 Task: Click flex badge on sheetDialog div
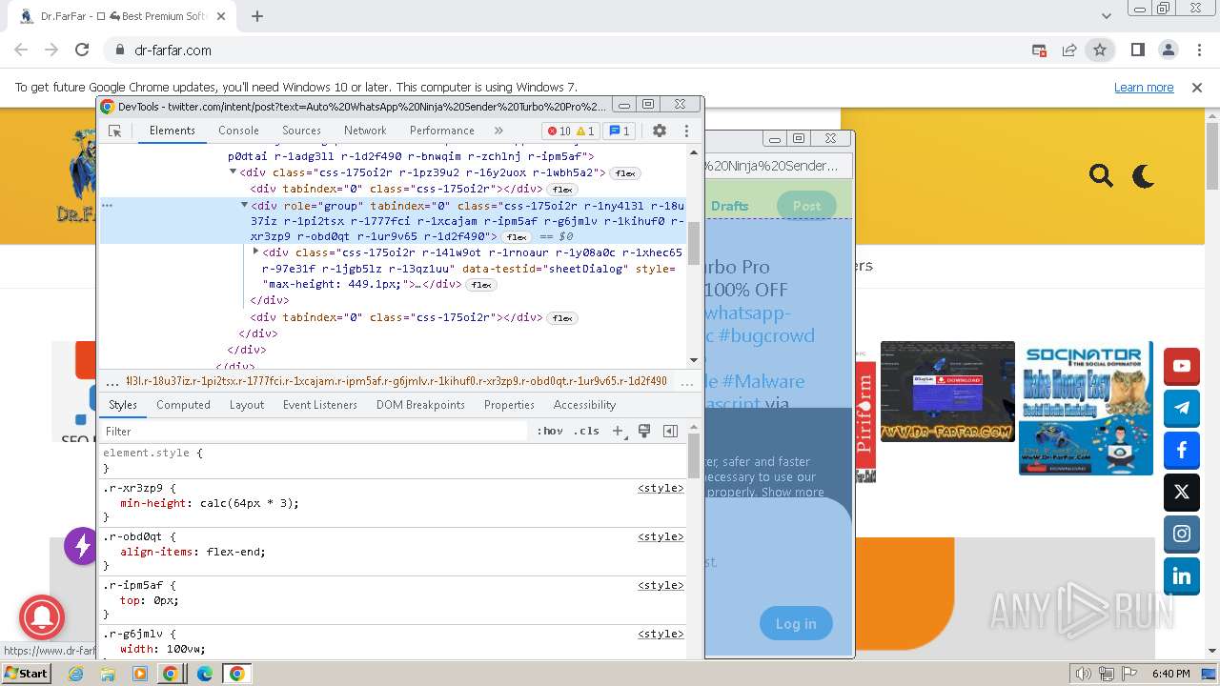click(481, 285)
